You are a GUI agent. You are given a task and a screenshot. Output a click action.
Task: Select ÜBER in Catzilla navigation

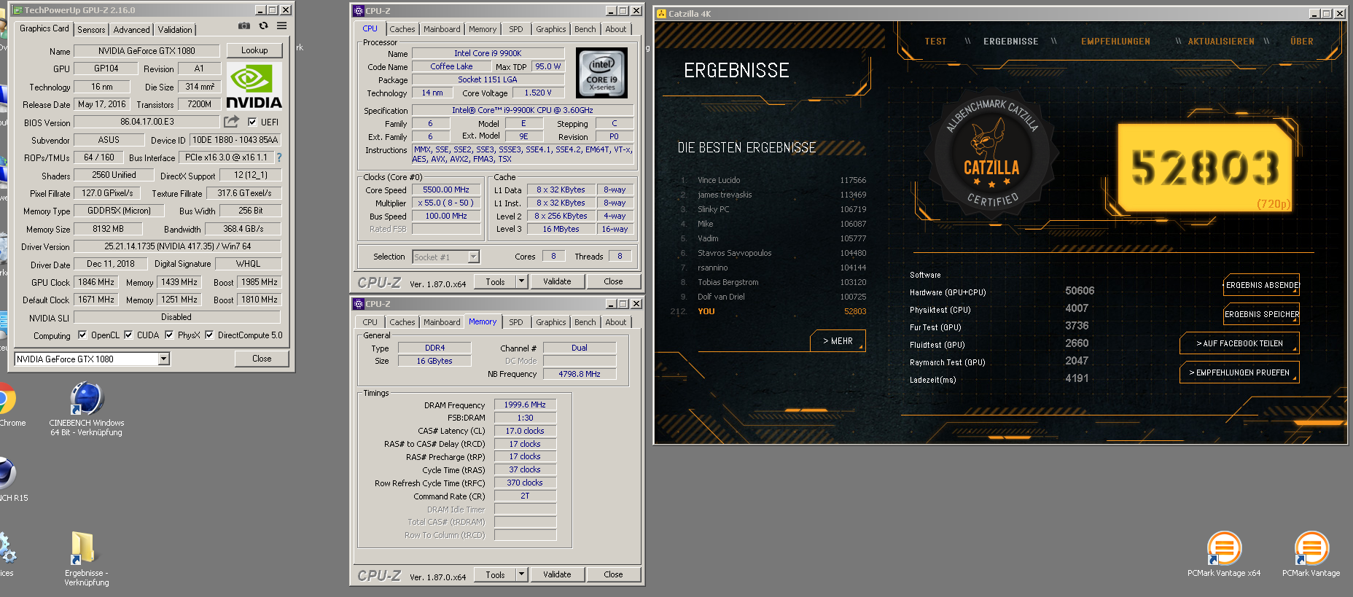[1301, 42]
